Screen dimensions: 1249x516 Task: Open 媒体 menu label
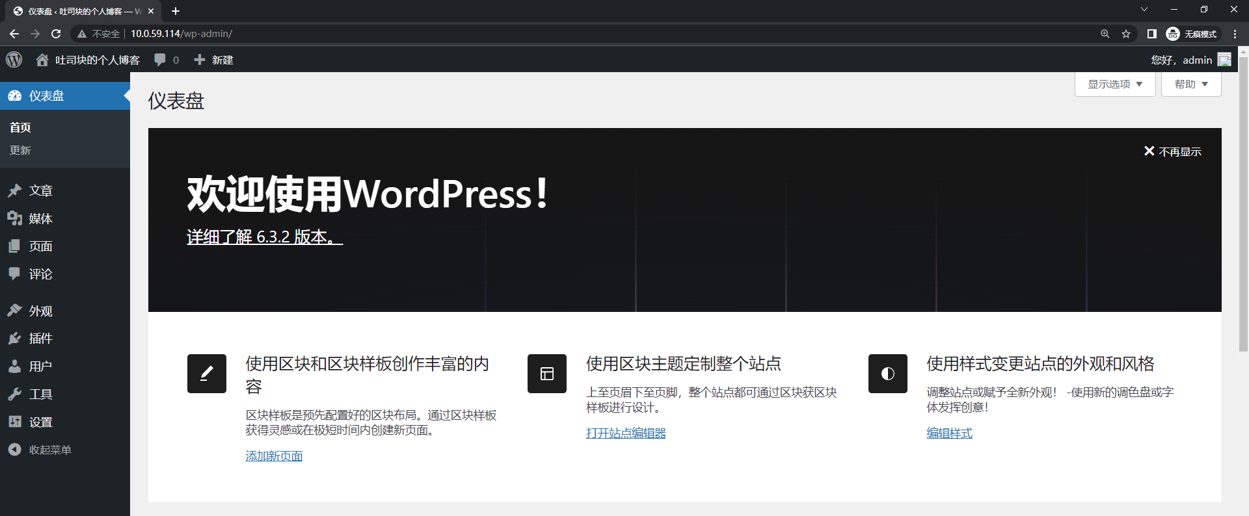[x=40, y=218]
